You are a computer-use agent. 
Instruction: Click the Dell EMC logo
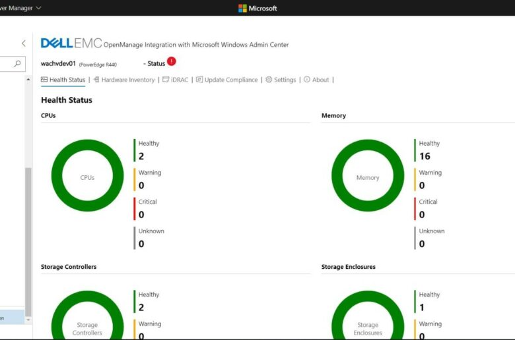tap(71, 43)
